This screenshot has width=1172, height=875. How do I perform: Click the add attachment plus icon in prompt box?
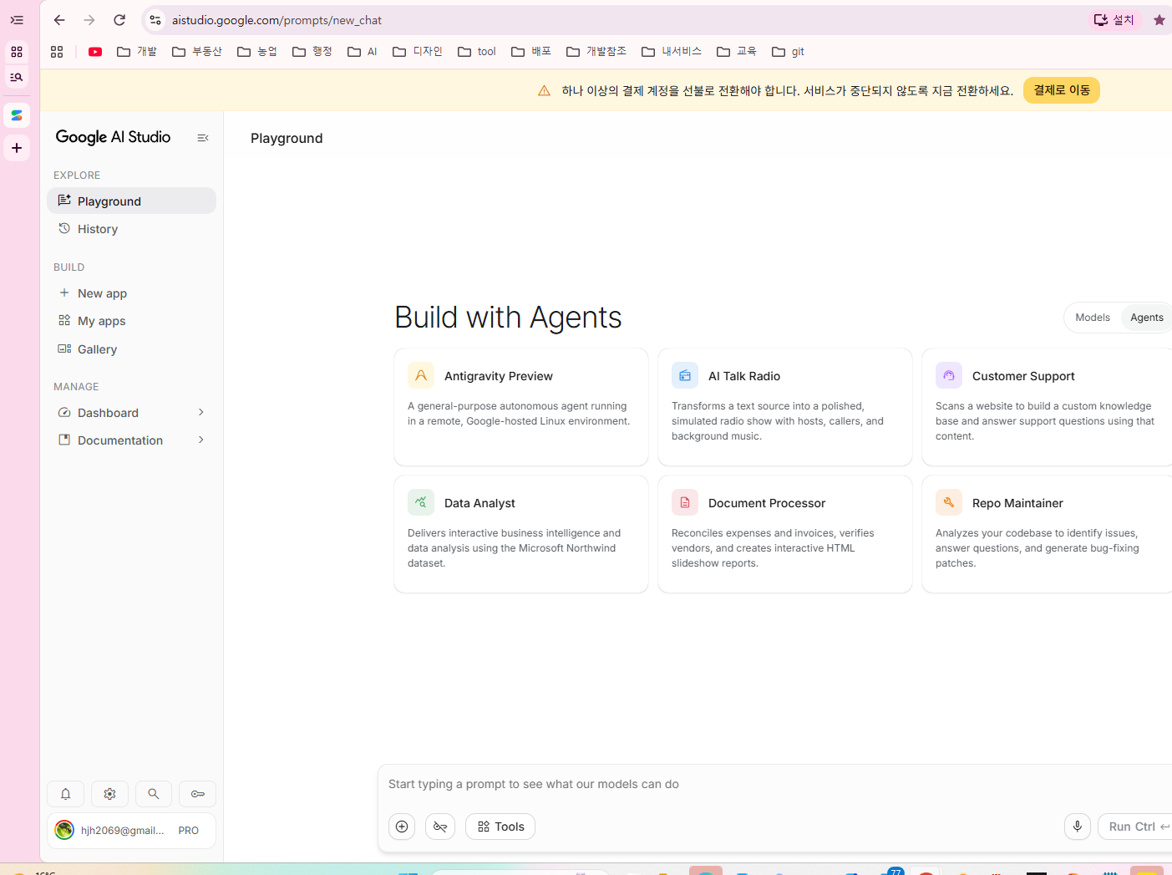click(x=402, y=827)
